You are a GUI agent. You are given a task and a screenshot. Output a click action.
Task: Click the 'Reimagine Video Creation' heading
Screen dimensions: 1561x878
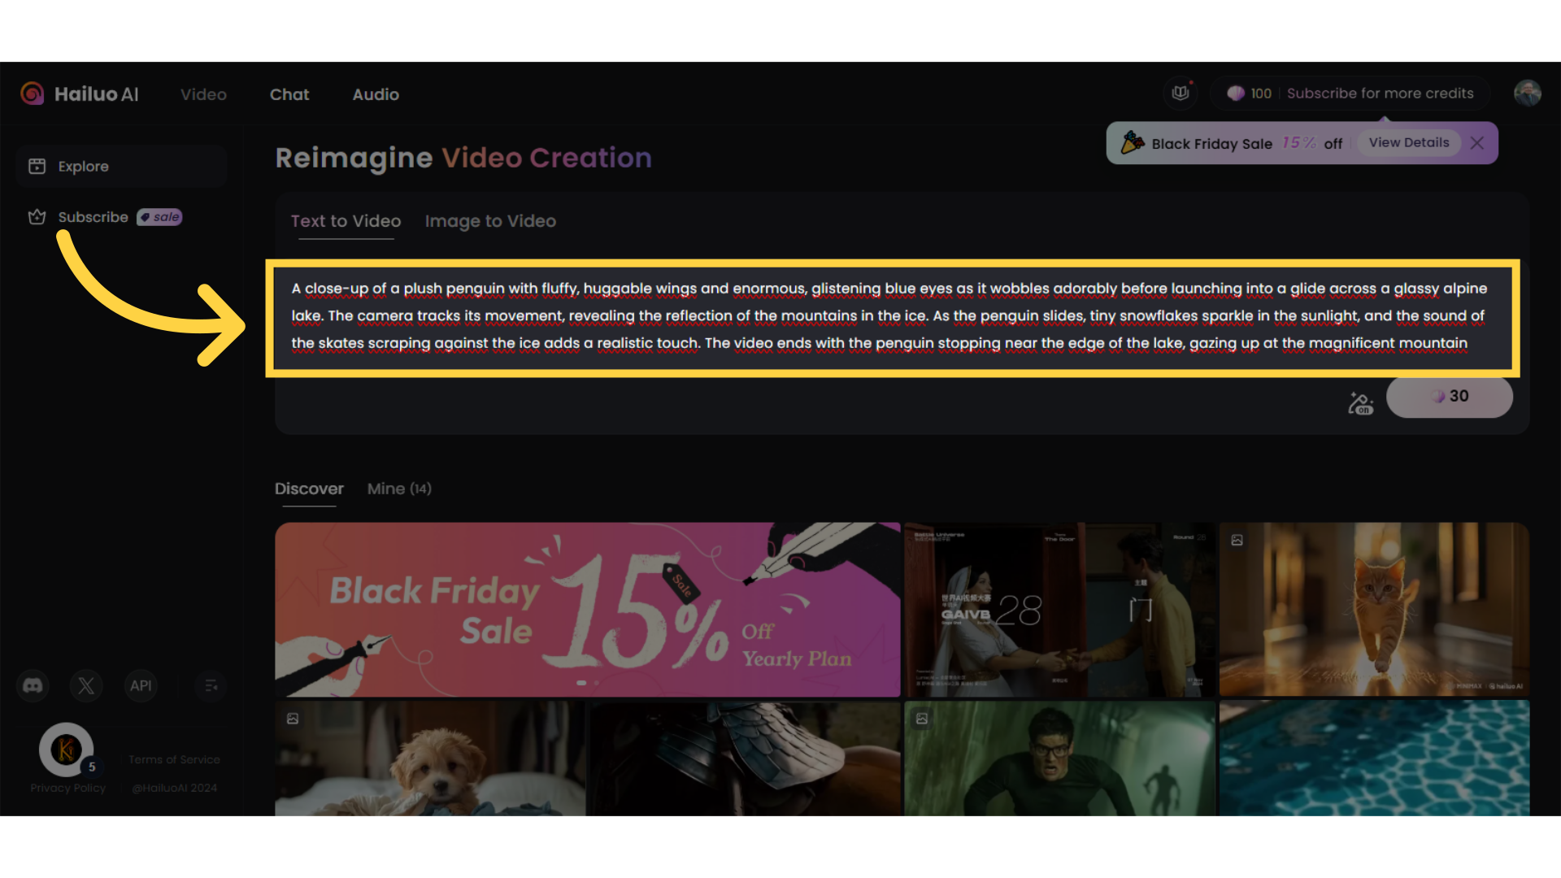pos(463,158)
